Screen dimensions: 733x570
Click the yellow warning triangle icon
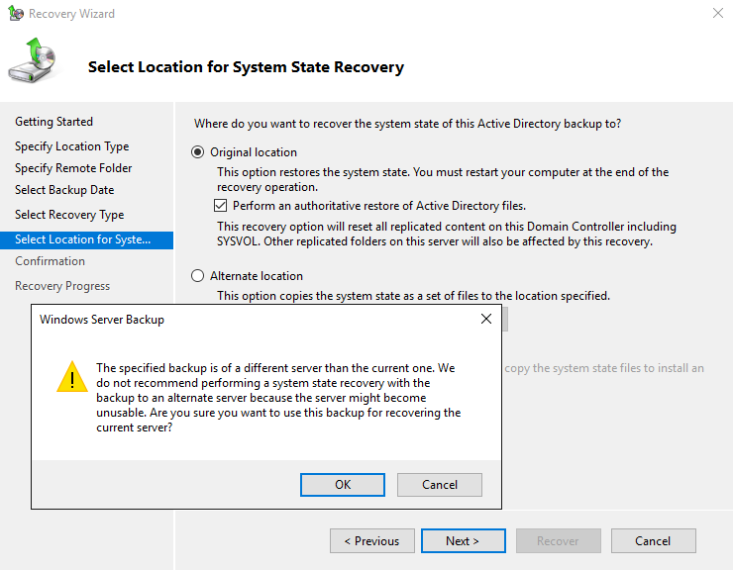click(x=71, y=378)
